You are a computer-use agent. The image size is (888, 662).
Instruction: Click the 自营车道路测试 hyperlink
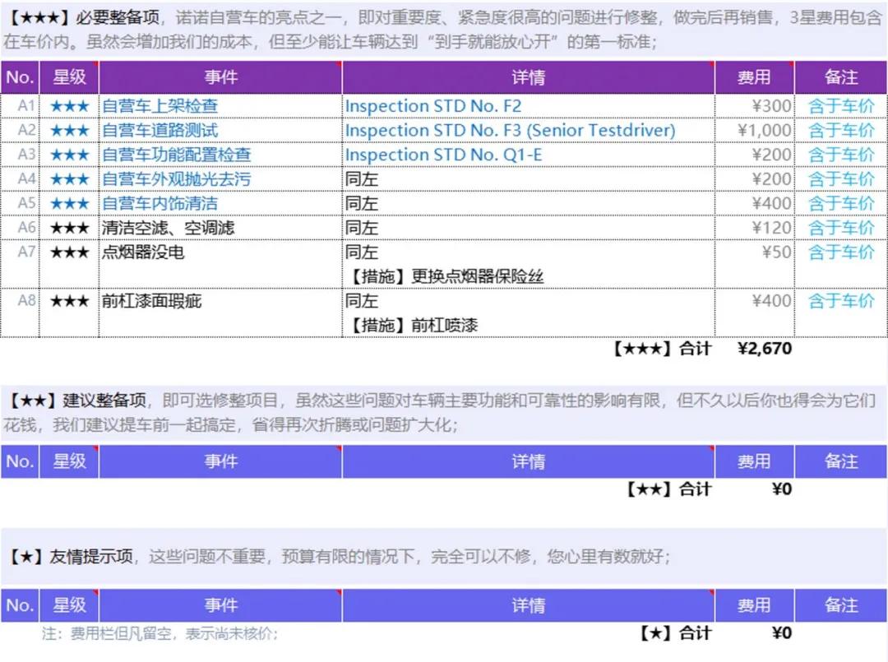click(x=160, y=130)
